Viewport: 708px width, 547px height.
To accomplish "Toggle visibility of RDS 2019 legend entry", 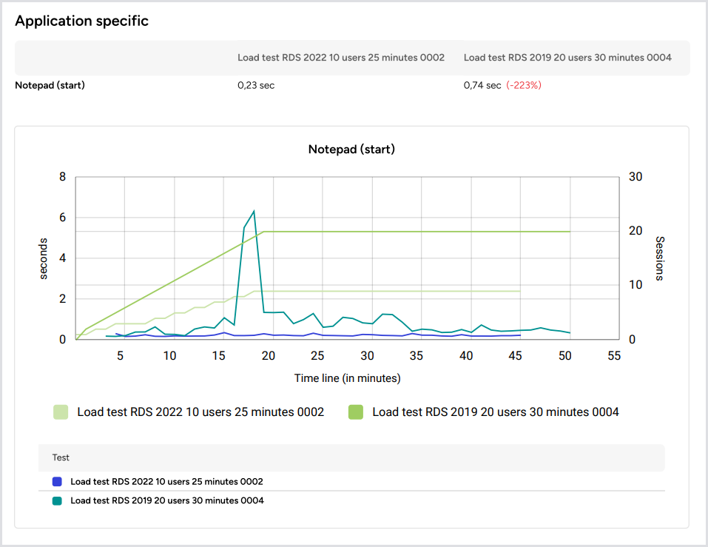I will coord(496,412).
